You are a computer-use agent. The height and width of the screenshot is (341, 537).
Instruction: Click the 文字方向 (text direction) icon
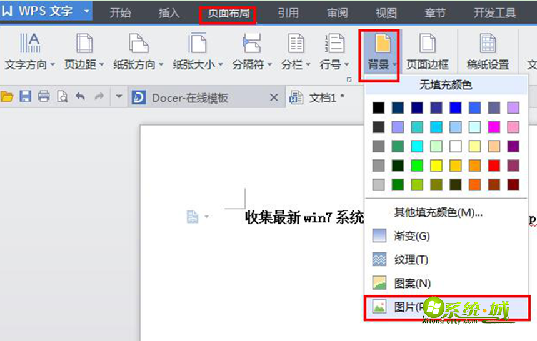(x=29, y=44)
